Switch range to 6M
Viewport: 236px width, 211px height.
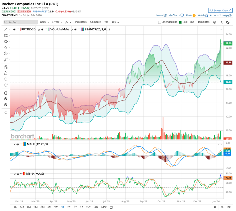(49, 207)
